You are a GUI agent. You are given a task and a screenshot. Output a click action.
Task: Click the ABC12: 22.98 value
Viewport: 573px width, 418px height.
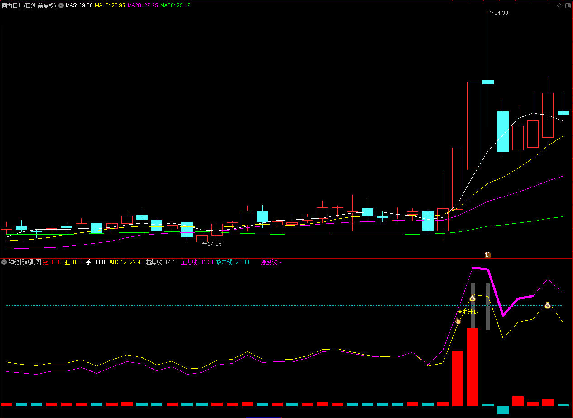click(126, 262)
